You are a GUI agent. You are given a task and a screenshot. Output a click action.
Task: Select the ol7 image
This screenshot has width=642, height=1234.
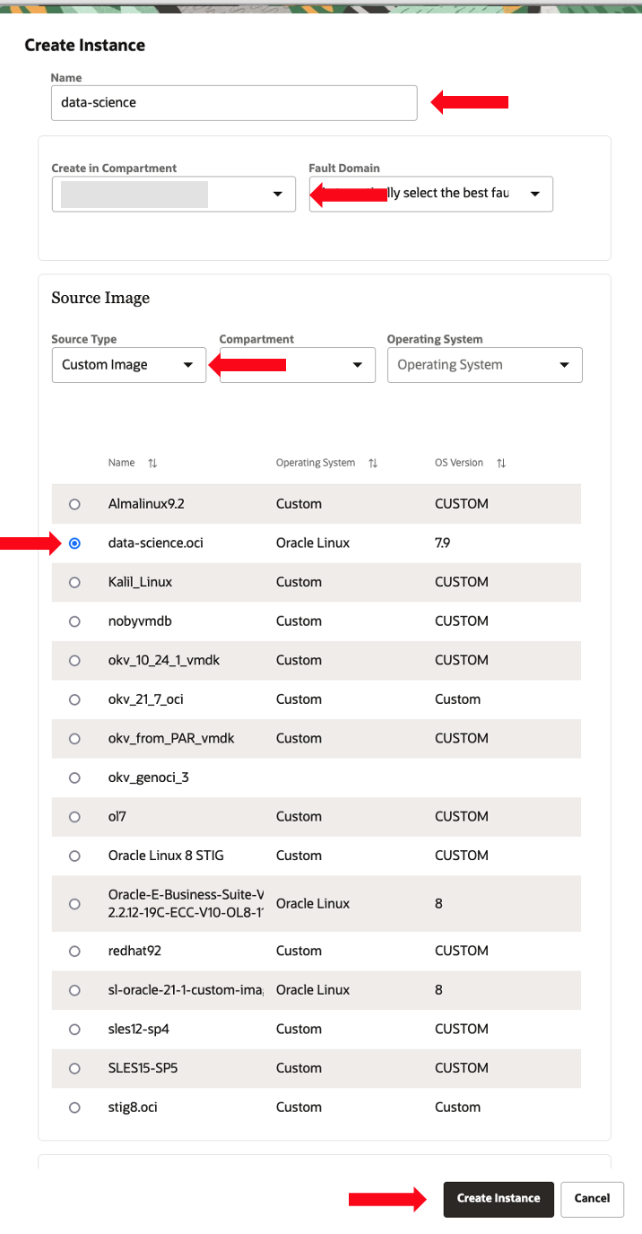[x=74, y=816]
